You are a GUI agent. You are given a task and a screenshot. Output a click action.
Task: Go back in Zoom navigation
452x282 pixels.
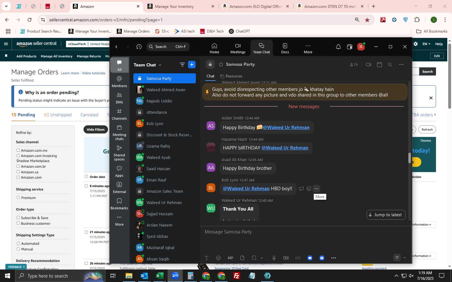tap(116, 47)
